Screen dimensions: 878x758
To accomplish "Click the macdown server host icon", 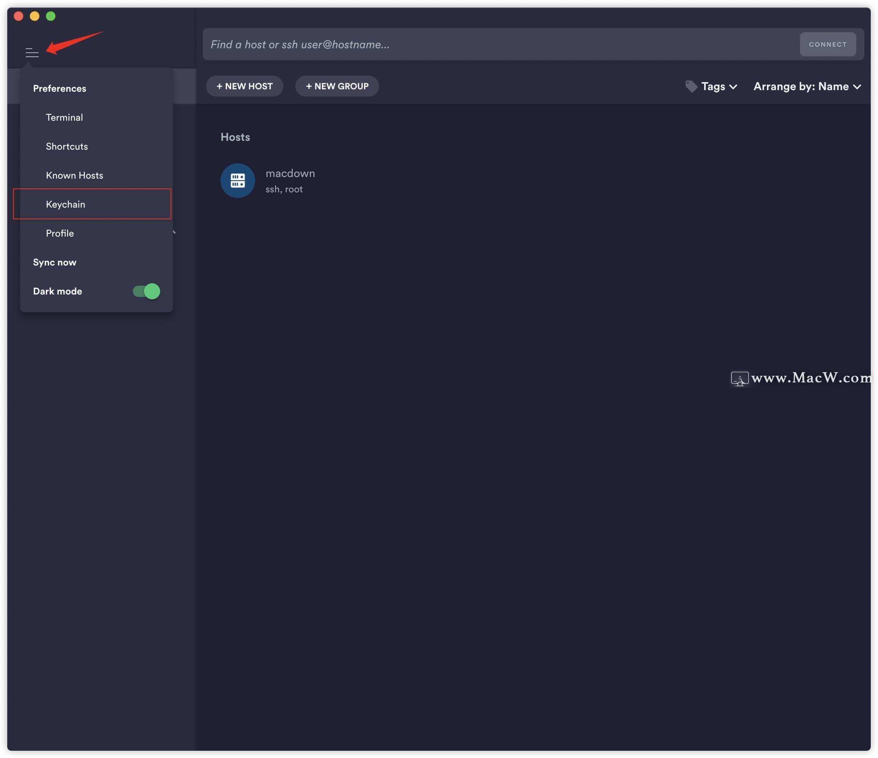I will pyautogui.click(x=237, y=181).
